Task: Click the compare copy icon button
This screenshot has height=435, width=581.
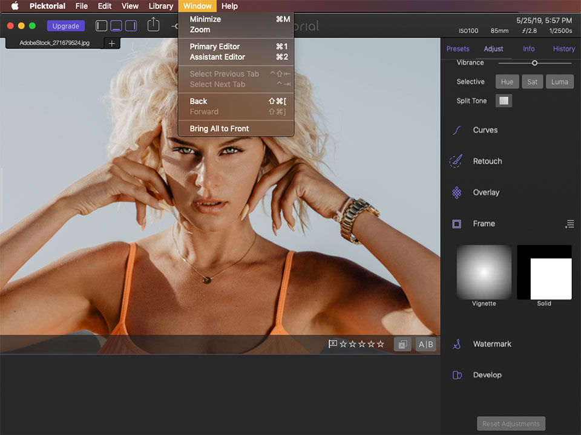Action: (402, 344)
